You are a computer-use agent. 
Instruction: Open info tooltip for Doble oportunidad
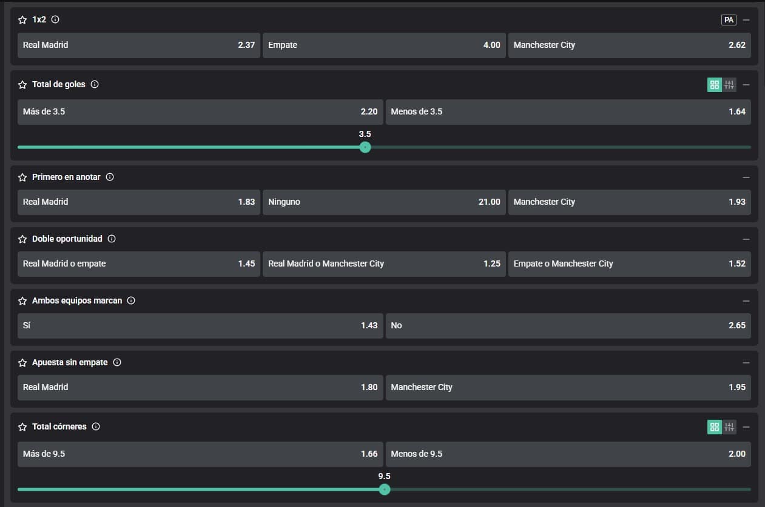(x=112, y=239)
